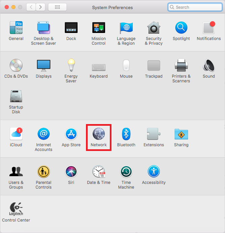Click the Show All grid button
The image size is (225, 233).
pyautogui.click(x=57, y=7)
